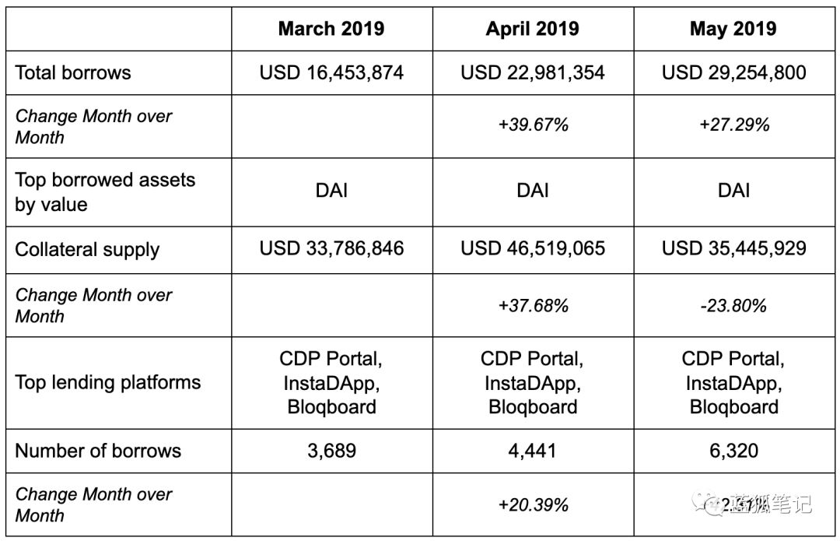
Task: Select the May 2019 column header
Action: pos(733,29)
